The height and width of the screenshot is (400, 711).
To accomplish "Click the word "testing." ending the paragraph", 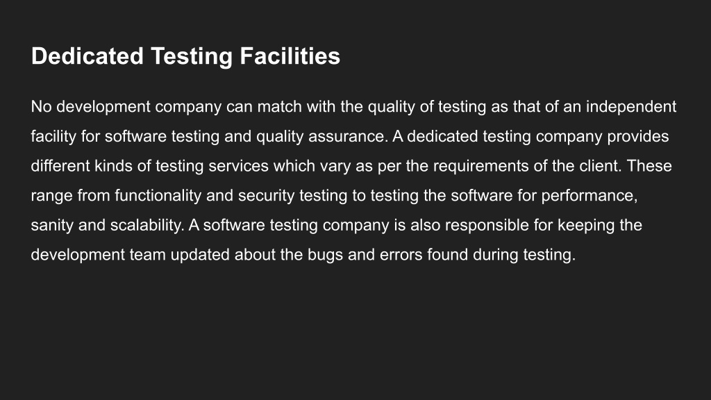I will [x=549, y=255].
